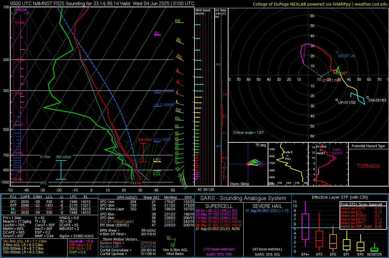
Task: Click the sounding title with valid time
Action: click(102, 4)
